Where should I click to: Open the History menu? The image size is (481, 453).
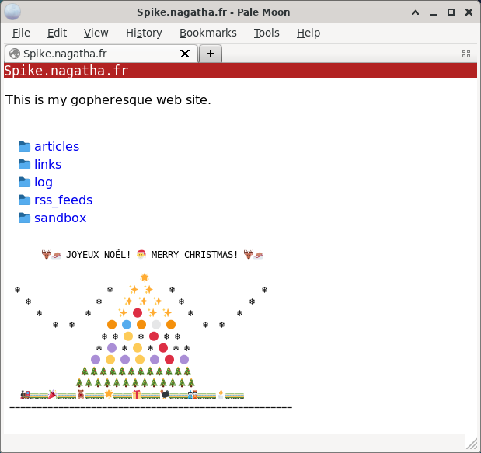tap(144, 33)
